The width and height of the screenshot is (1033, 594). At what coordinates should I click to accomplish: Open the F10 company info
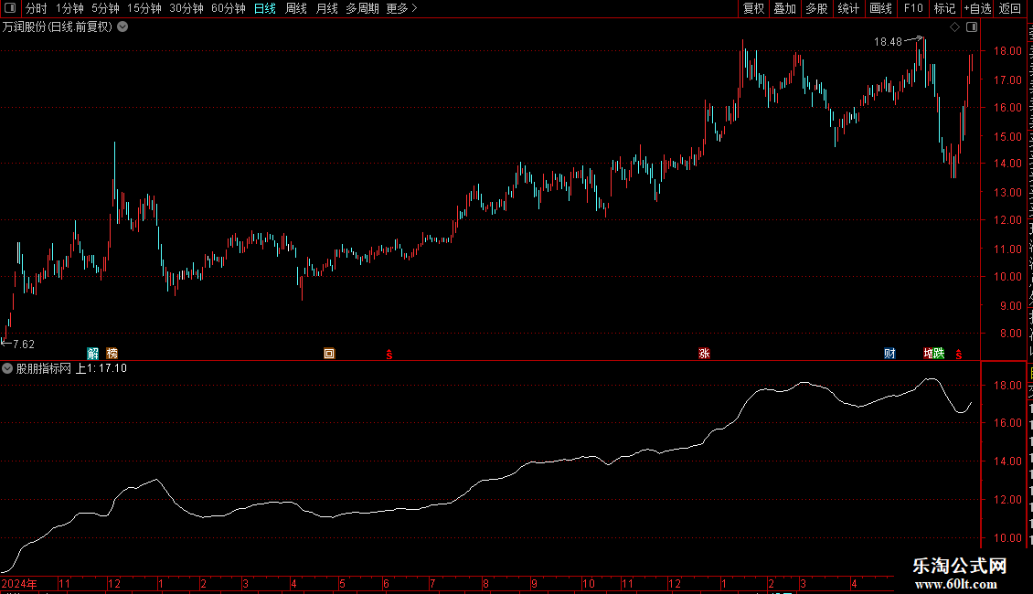tap(913, 8)
